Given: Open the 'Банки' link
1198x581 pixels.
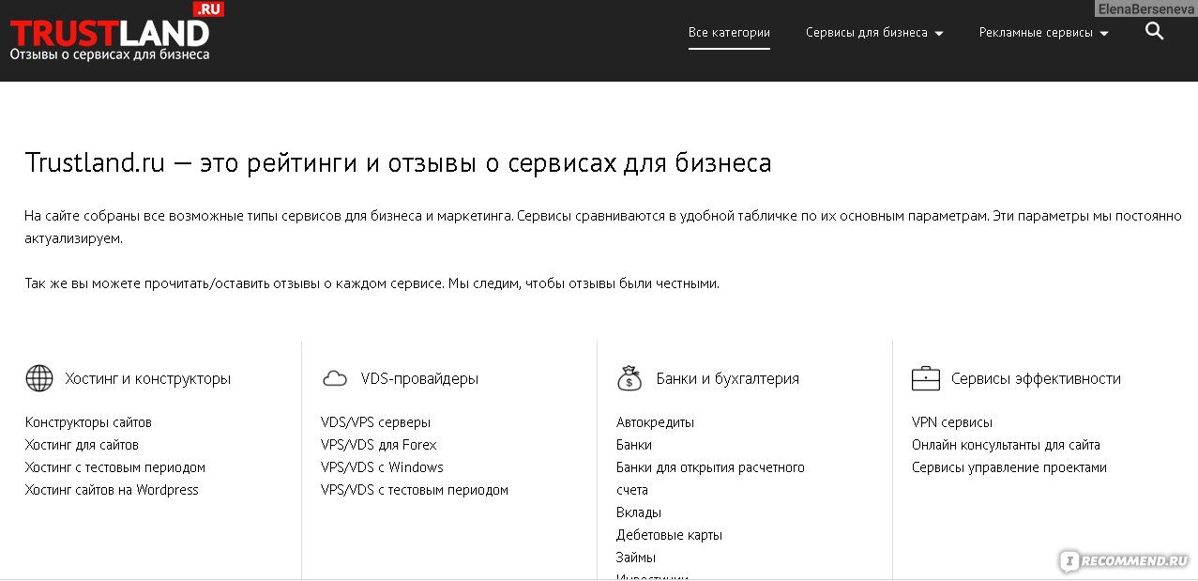Looking at the screenshot, I should (634, 445).
